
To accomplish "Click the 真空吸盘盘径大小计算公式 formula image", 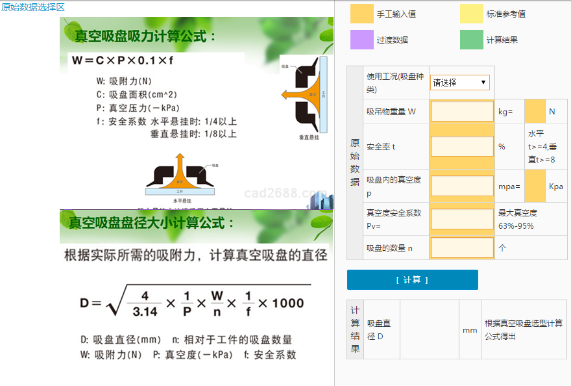I will [x=195, y=286].
